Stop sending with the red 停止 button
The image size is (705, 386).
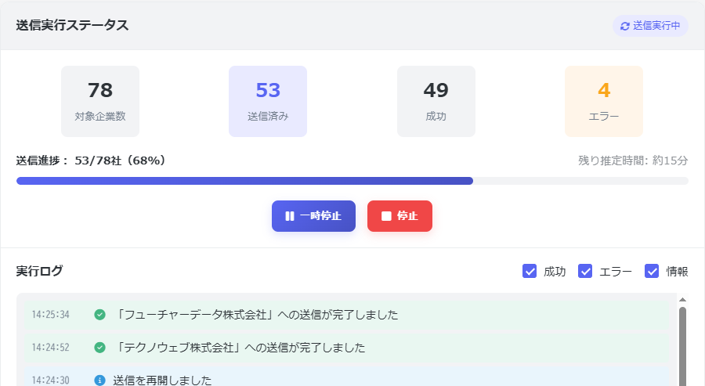pos(399,216)
